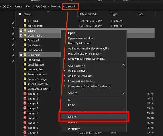This screenshot has height=136, width=163.
Task: Click the badge-6 file icon
Action: (25, 118)
